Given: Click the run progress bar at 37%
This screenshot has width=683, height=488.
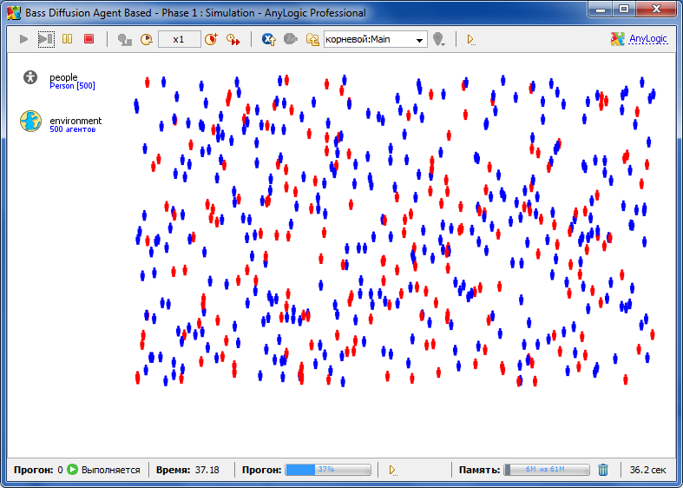Looking at the screenshot, I should [x=328, y=470].
